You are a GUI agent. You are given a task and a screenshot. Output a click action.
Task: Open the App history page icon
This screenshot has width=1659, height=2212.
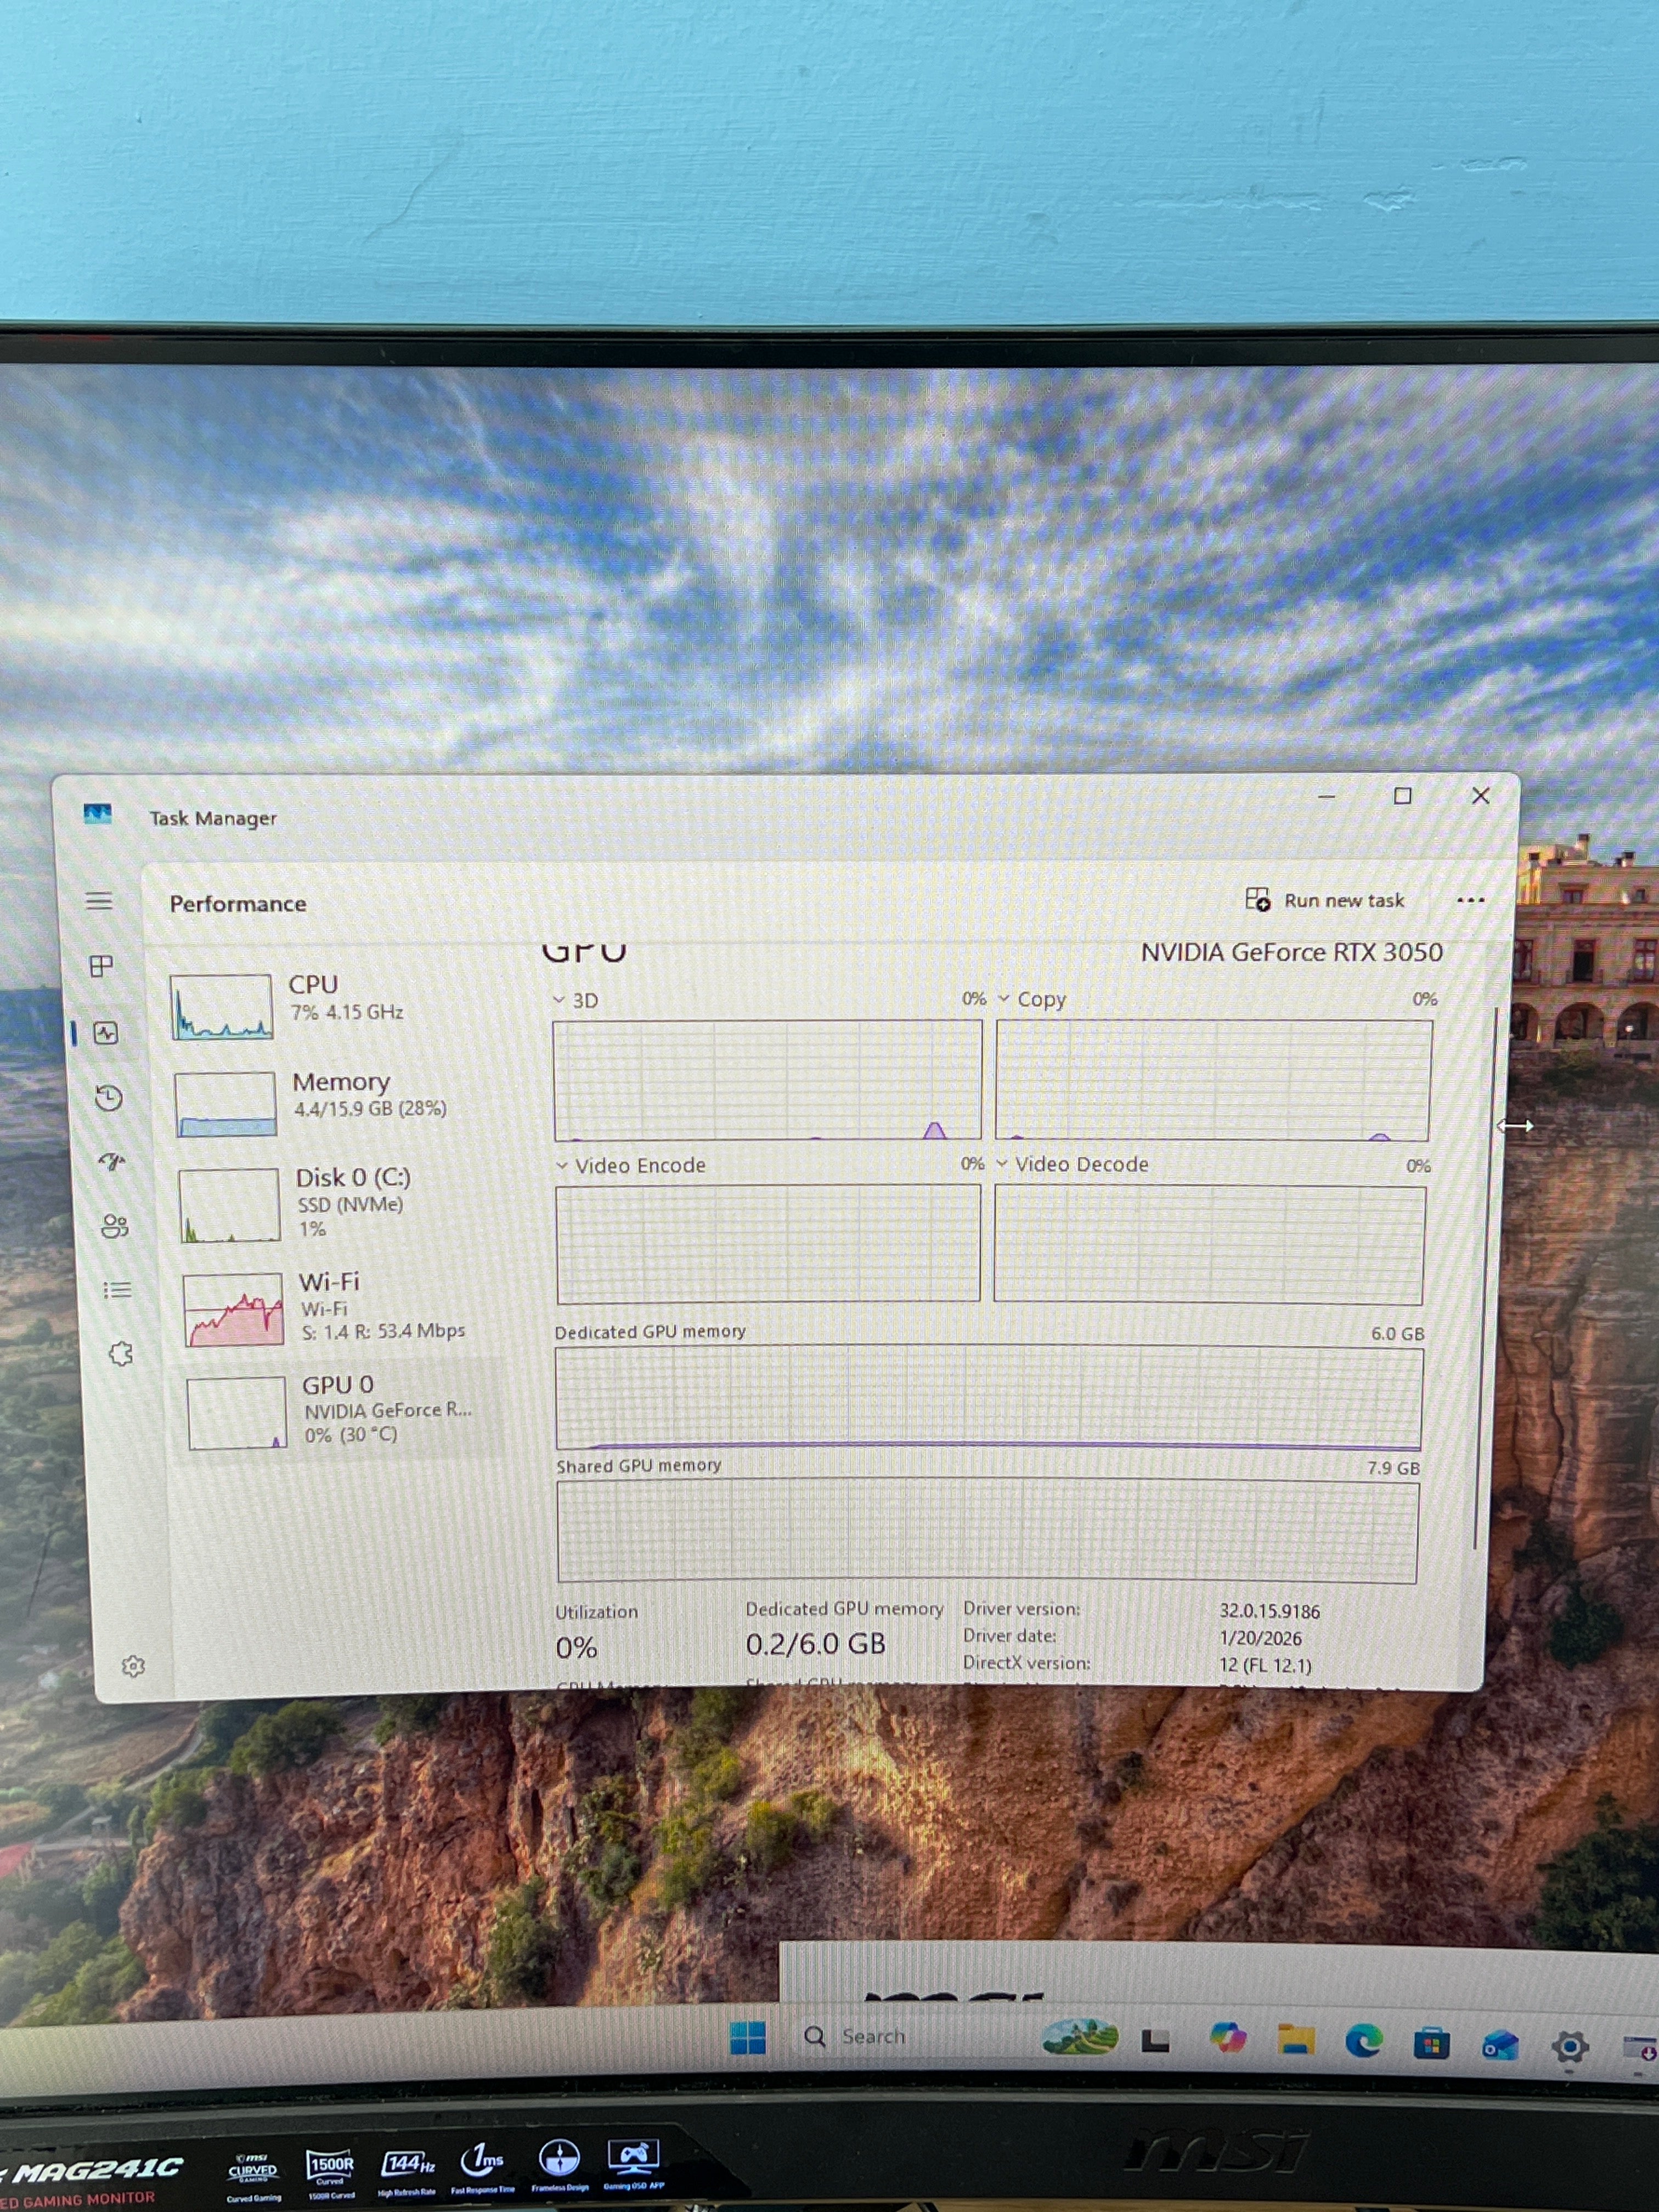[x=109, y=1098]
